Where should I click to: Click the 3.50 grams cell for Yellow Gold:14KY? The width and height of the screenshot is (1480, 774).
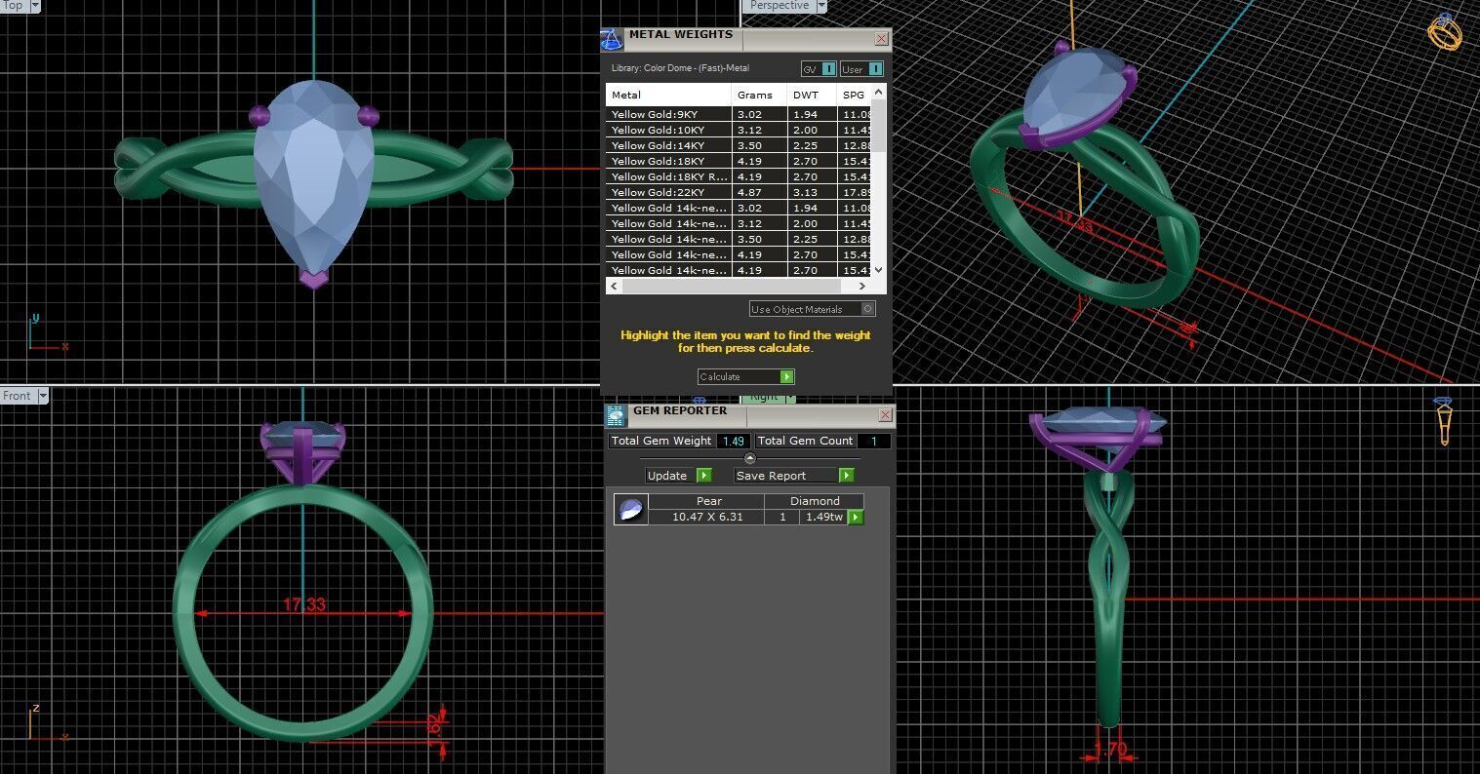(759, 145)
